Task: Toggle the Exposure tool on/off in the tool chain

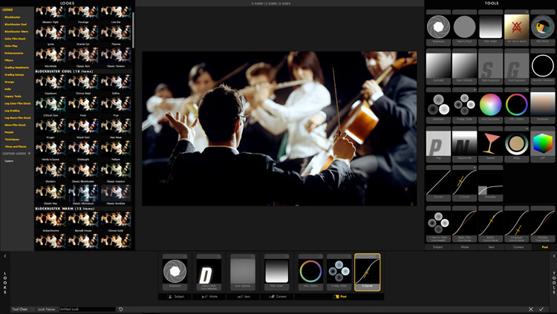Action: [x=185, y=256]
